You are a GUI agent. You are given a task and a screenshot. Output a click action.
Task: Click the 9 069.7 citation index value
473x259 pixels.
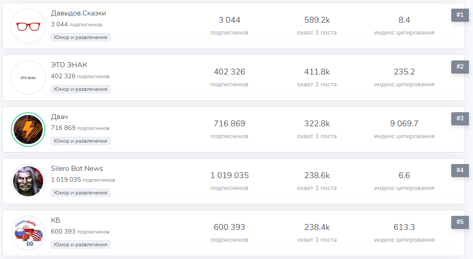tap(404, 124)
